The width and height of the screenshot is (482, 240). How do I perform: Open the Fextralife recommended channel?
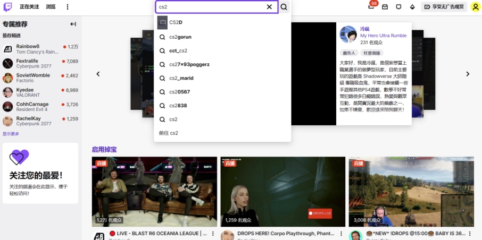pos(40,64)
